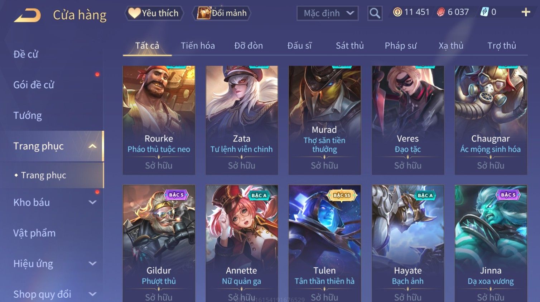Collapse the Trang phục sidebar section
Image resolution: width=540 pixels, height=302 pixels.
pyautogui.click(x=92, y=146)
